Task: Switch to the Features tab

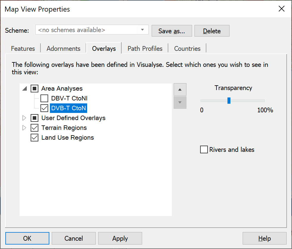Action: point(23,48)
